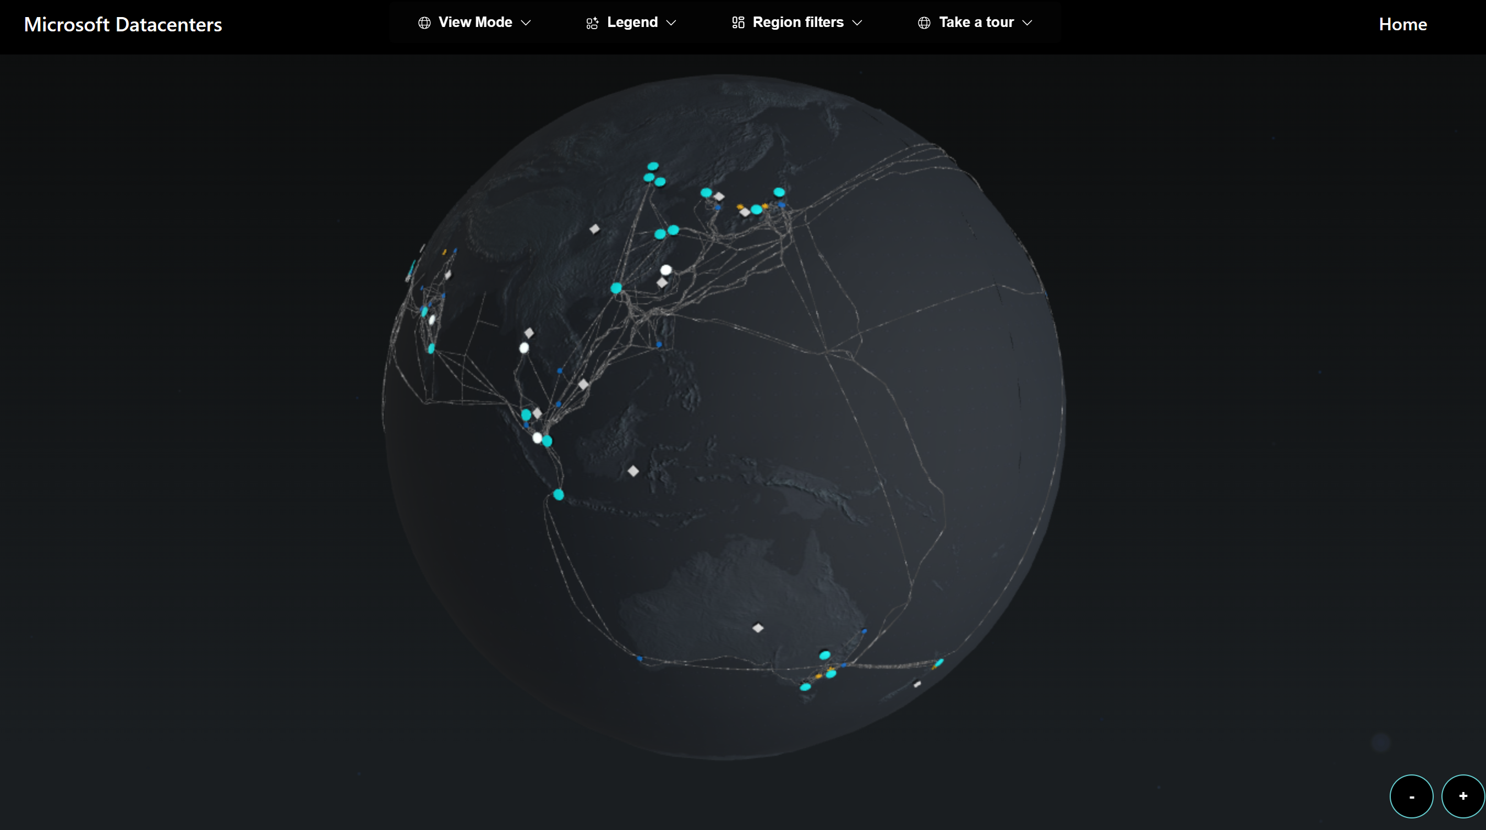Expand the View Mode chevron
Viewport: 1486px width, 830px height.
pyautogui.click(x=526, y=23)
